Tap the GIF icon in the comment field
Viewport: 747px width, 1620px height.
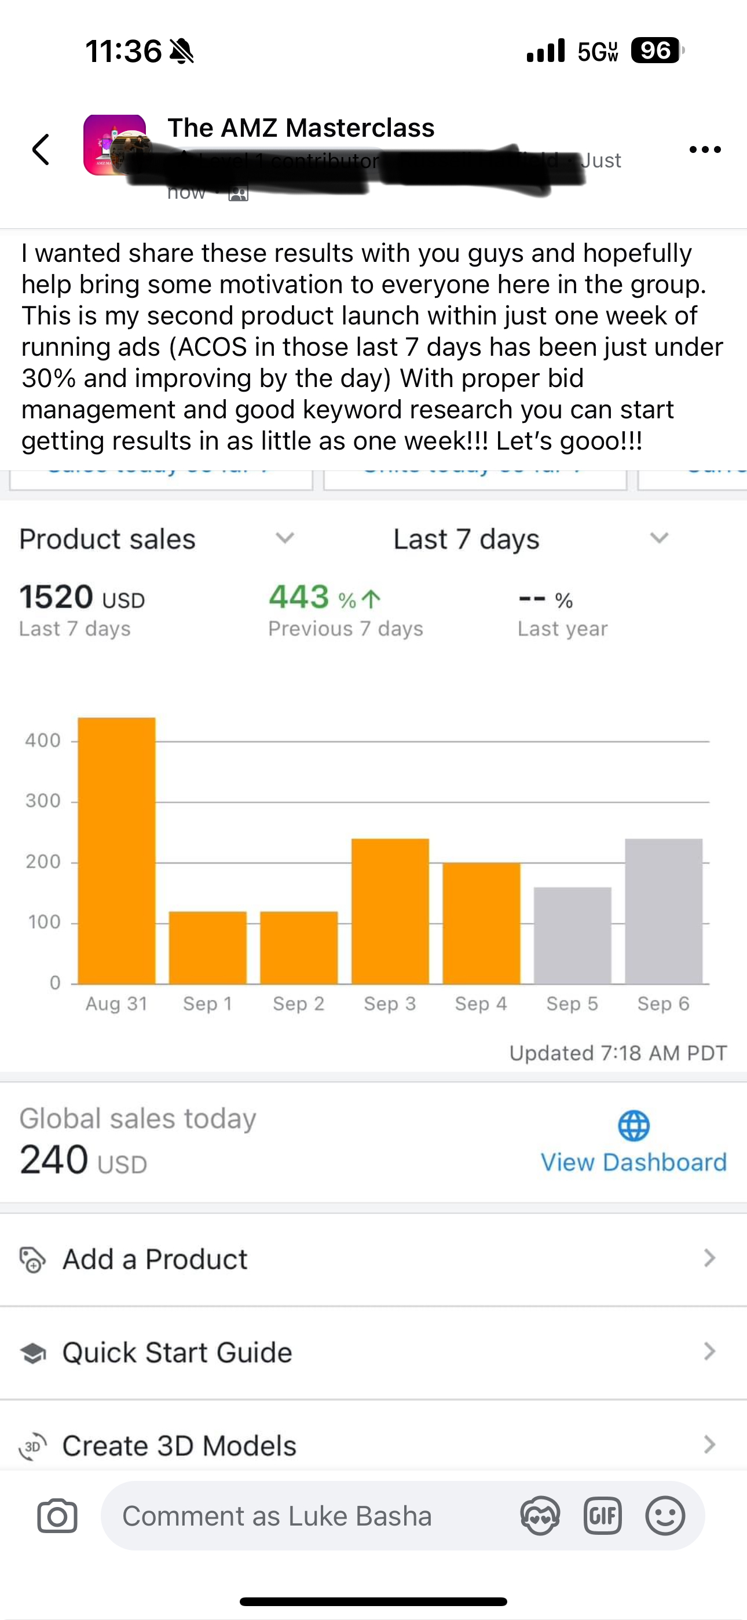coord(602,1516)
